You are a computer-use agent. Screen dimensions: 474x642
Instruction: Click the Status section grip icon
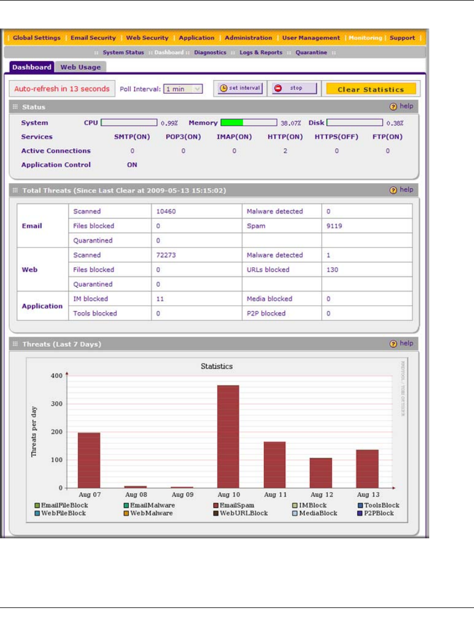15,107
